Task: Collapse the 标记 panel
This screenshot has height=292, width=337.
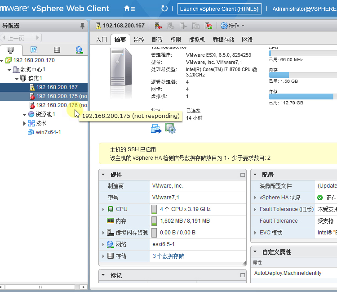Action: [x=103, y=275]
